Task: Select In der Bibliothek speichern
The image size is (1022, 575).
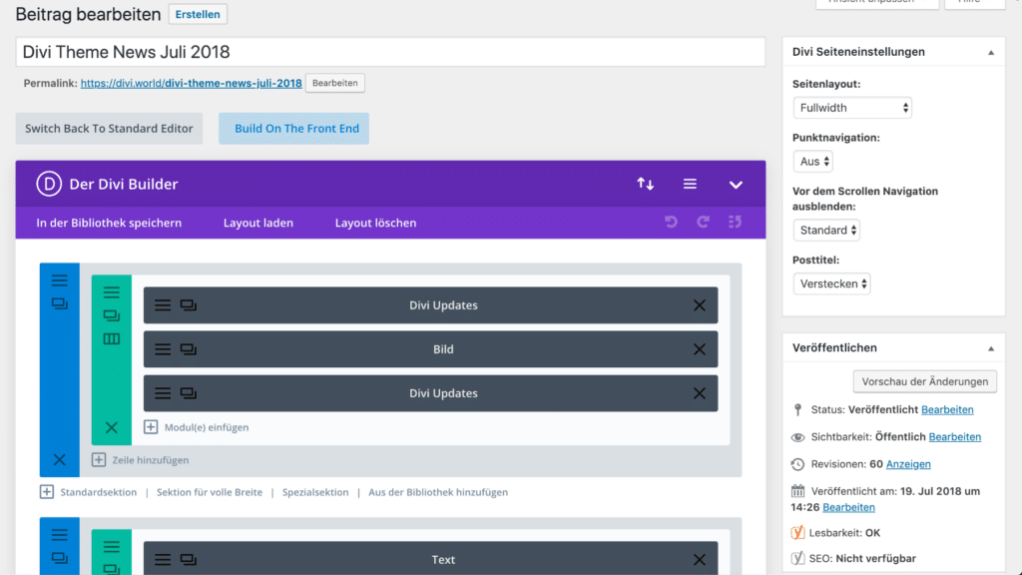Action: [x=109, y=223]
